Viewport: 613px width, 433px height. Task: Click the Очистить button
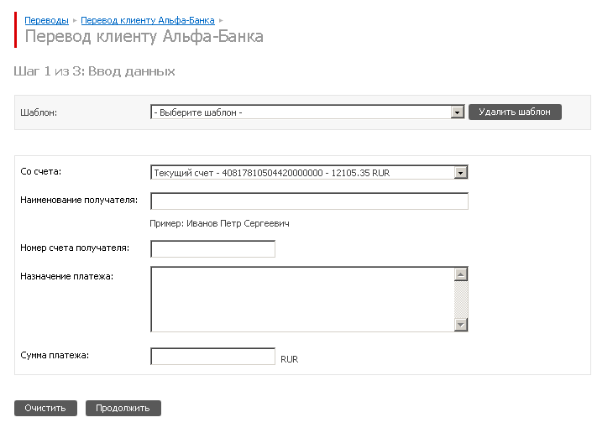[x=45, y=408]
